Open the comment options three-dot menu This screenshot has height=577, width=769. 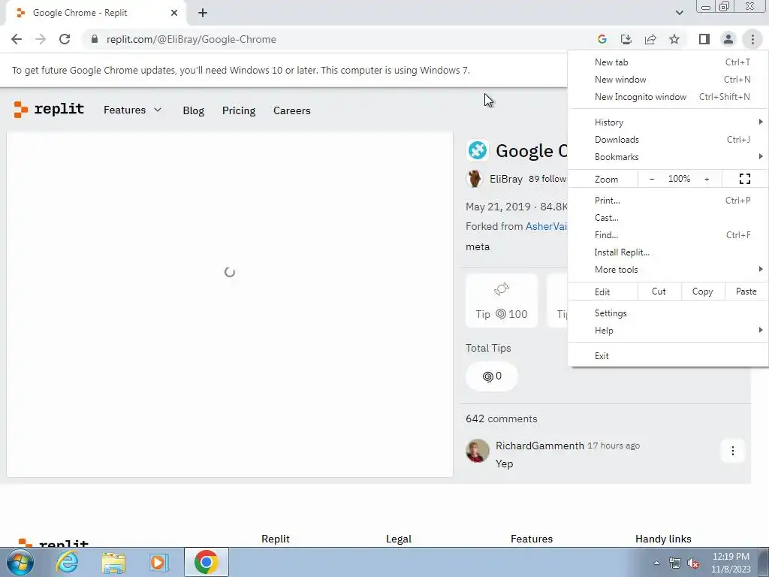[x=733, y=451]
